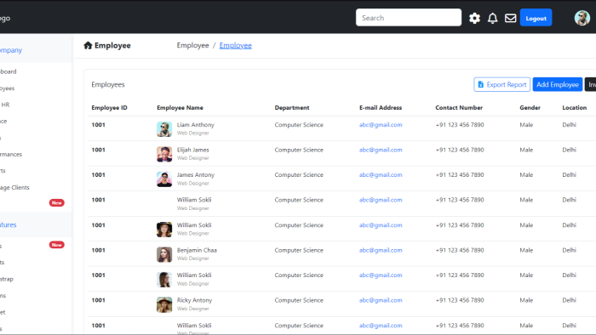Click the Logout button
Screen dimensions: 596x335
coord(536,18)
